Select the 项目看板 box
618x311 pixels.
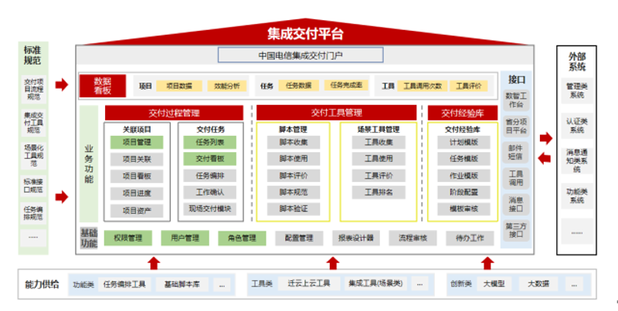pyautogui.click(x=137, y=176)
